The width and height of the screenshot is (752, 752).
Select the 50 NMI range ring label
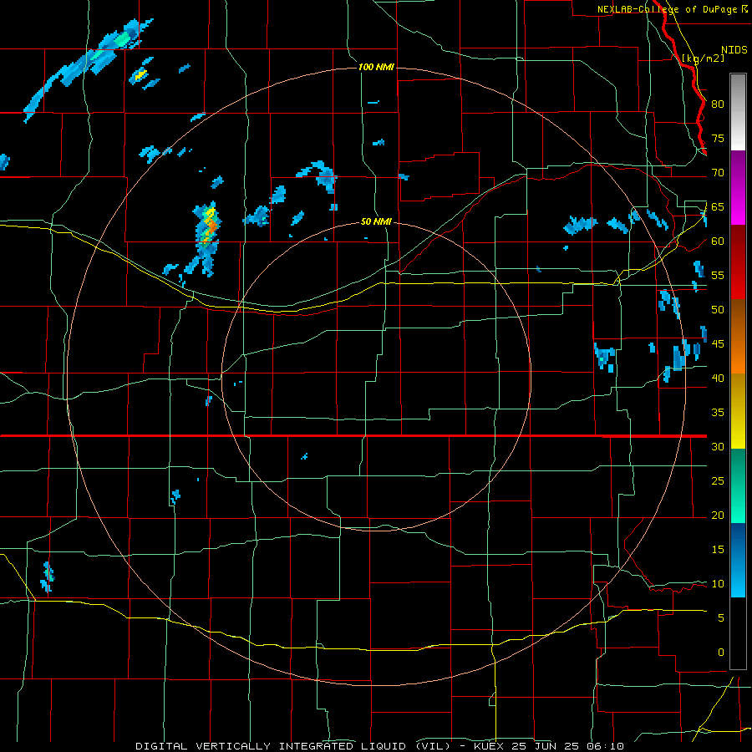pyautogui.click(x=376, y=221)
